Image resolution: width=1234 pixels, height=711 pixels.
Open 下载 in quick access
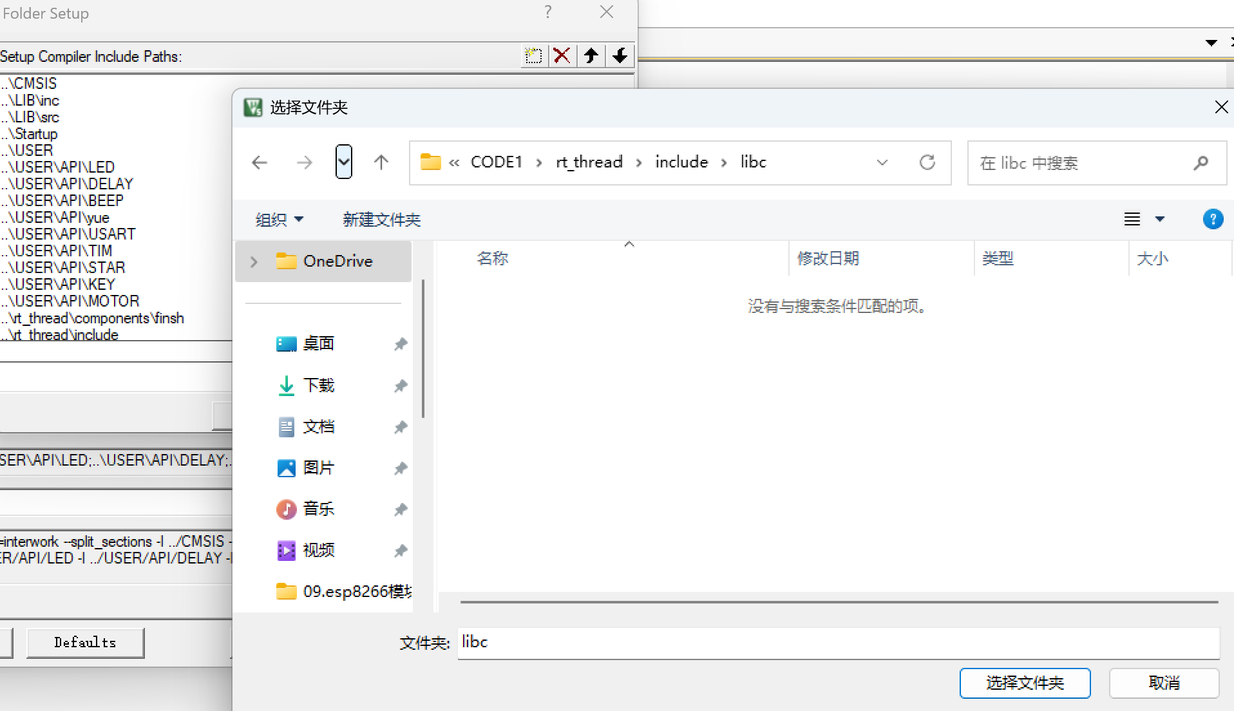[319, 385]
